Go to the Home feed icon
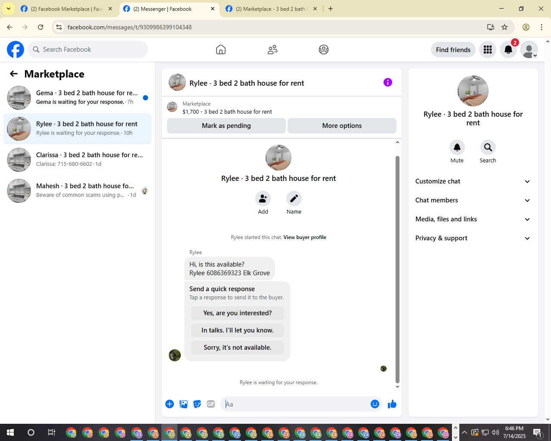Screen dimensions: 551x441 click(221, 50)
